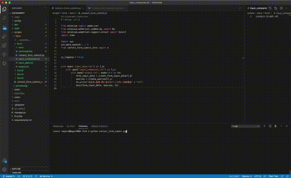Click the Explorer more actions ellipsis
Image resolution: width=291 pixels, height=178 pixels.
click(x=45, y=8)
